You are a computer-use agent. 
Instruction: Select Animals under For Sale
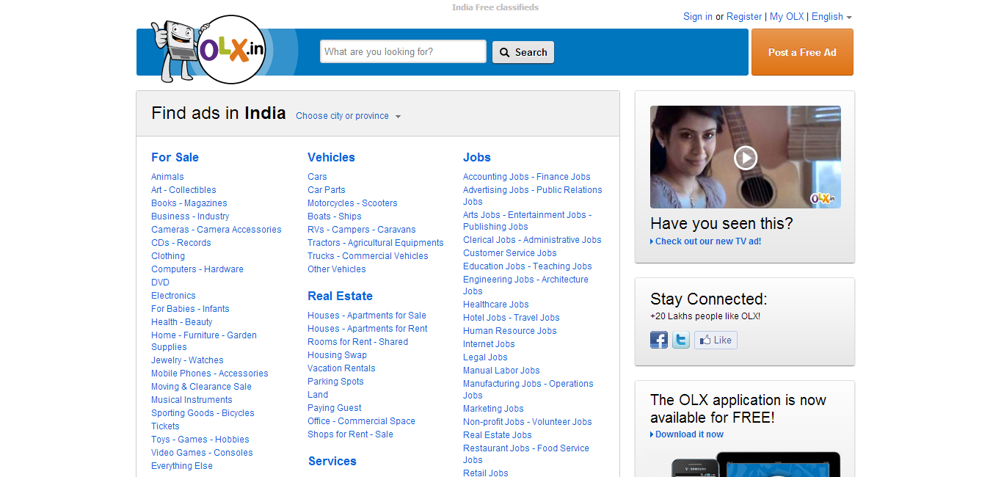[167, 177]
